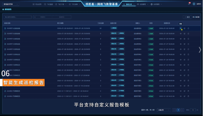The height and width of the screenshot is (116, 203).
Task: Preview the report for period 2026-07-29 00:00:00
Action: coord(181,33)
